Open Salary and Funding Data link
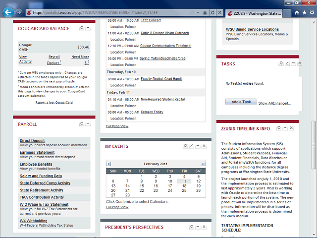Viewport: 317px width, 238px height. coord(41,176)
